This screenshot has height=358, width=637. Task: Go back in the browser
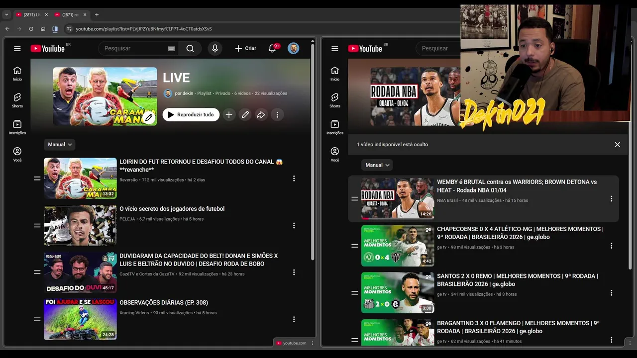[7, 29]
